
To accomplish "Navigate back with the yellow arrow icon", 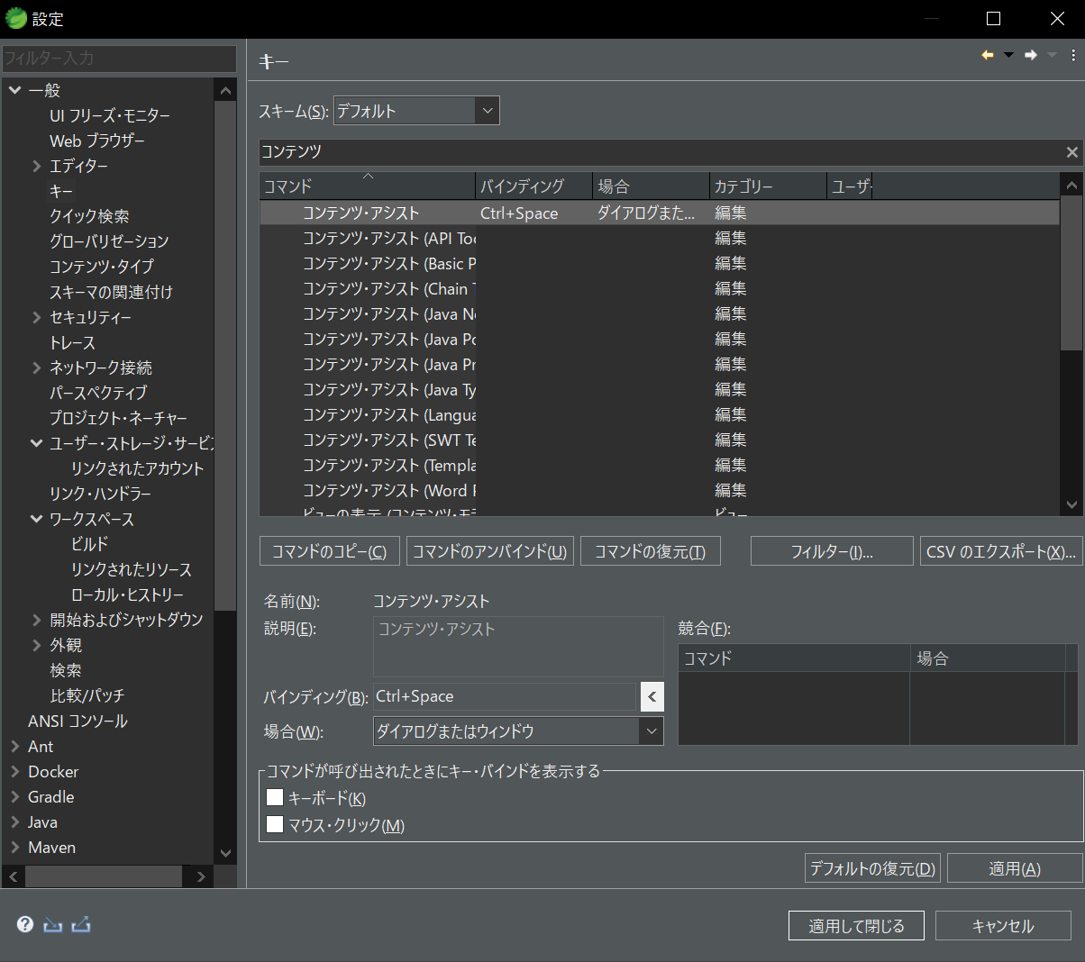I will (987, 54).
